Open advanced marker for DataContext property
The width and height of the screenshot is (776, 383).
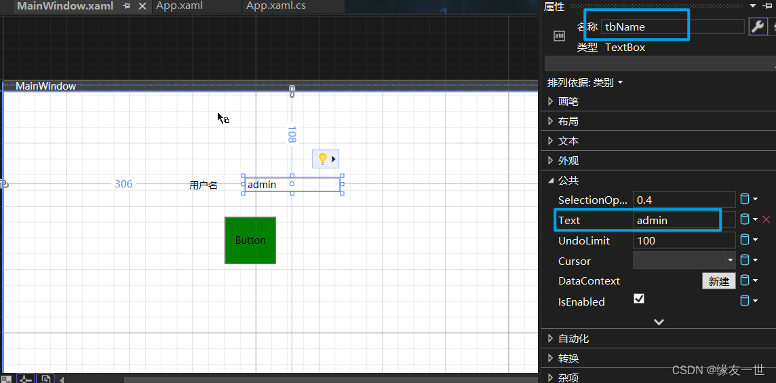[749, 281]
